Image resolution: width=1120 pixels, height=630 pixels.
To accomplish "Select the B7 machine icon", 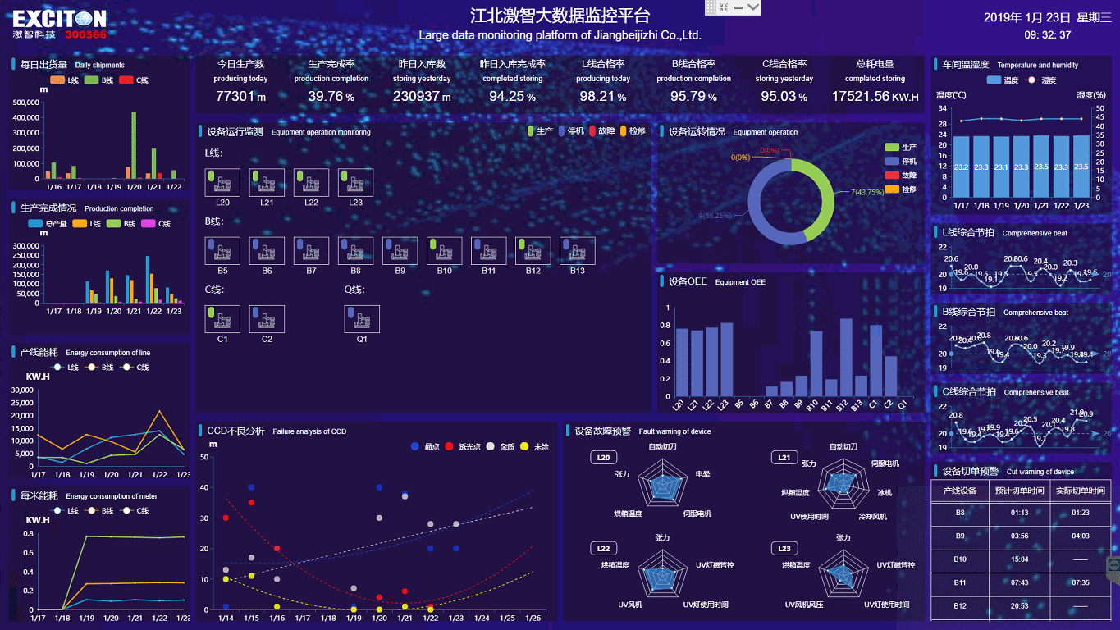I will tap(311, 251).
